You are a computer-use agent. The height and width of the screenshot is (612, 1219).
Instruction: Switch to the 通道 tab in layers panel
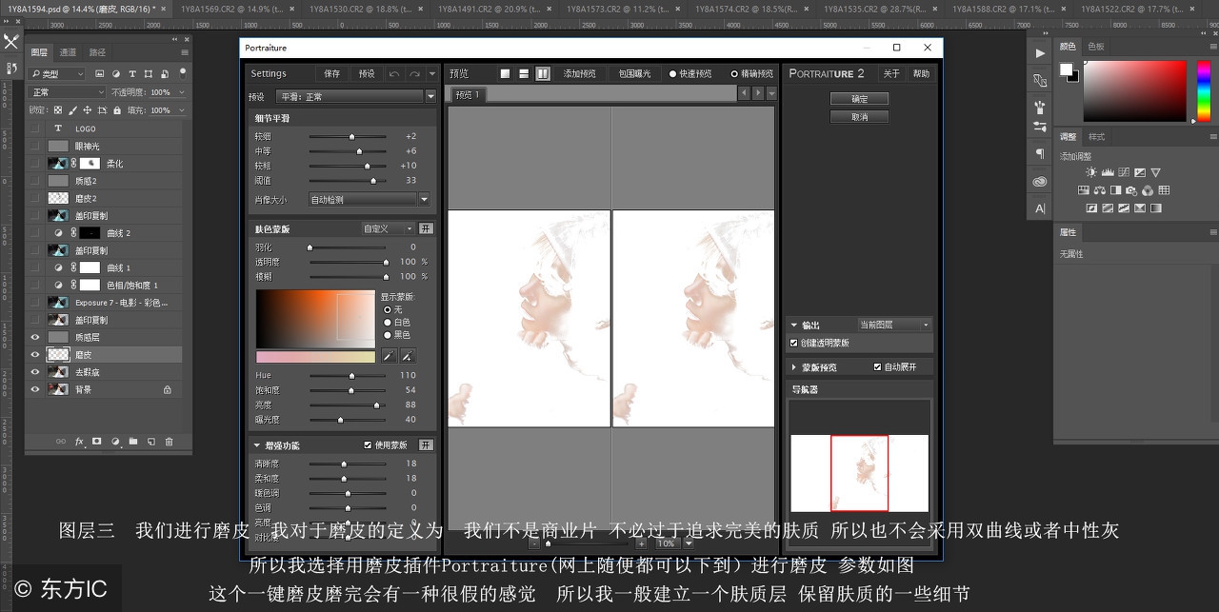[68, 52]
